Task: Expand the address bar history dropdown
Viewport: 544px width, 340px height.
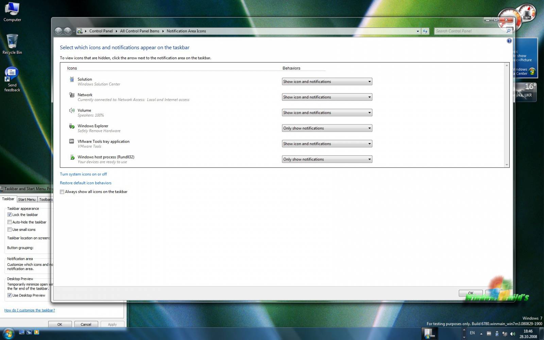Action: (418, 31)
